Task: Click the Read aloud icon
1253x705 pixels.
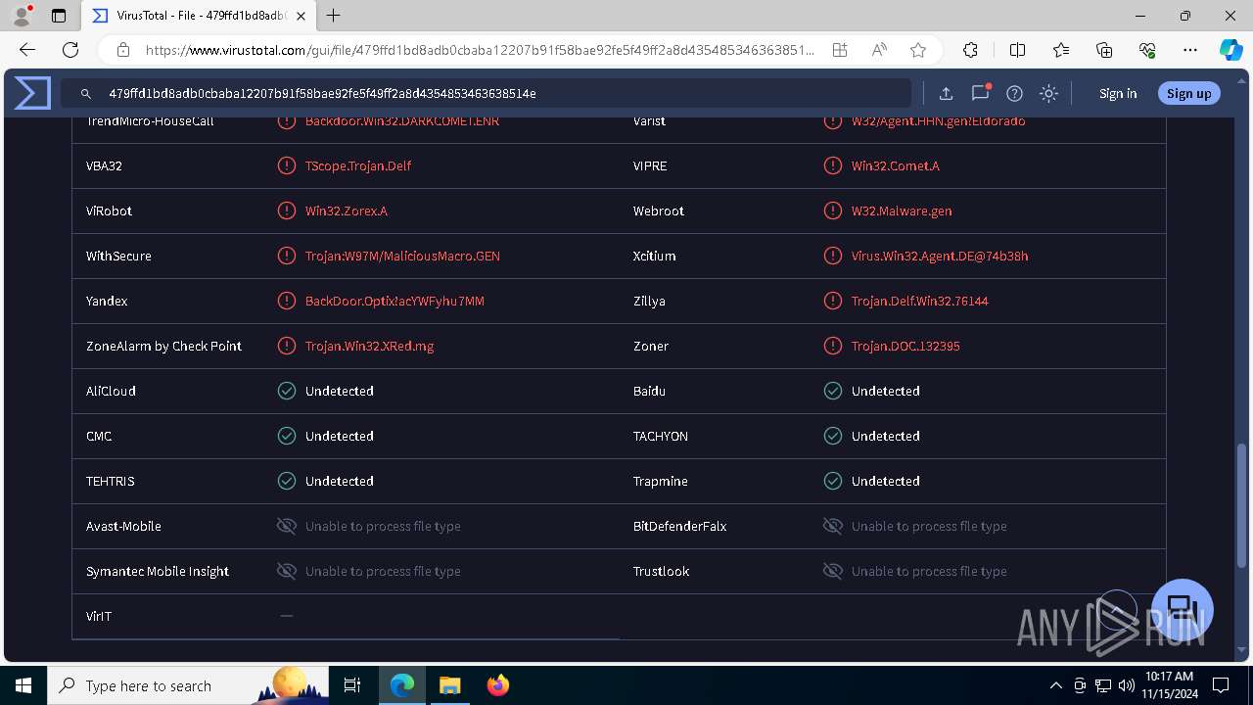Action: point(879,50)
